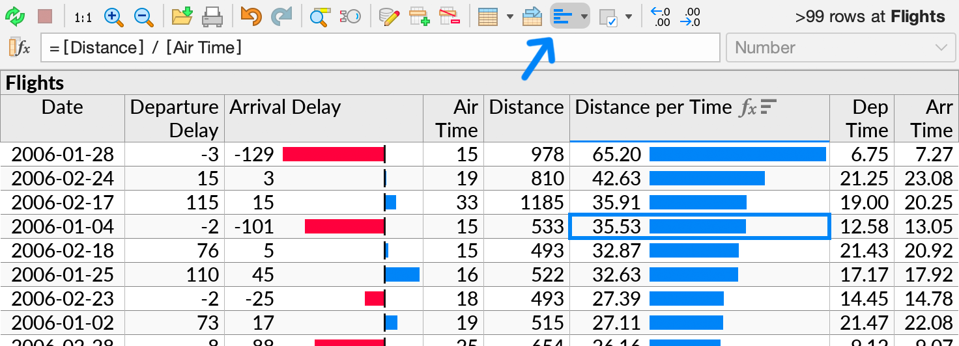The height and width of the screenshot is (346, 959).
Task: Select the date cell 2006-02-17
Action: coord(63,202)
